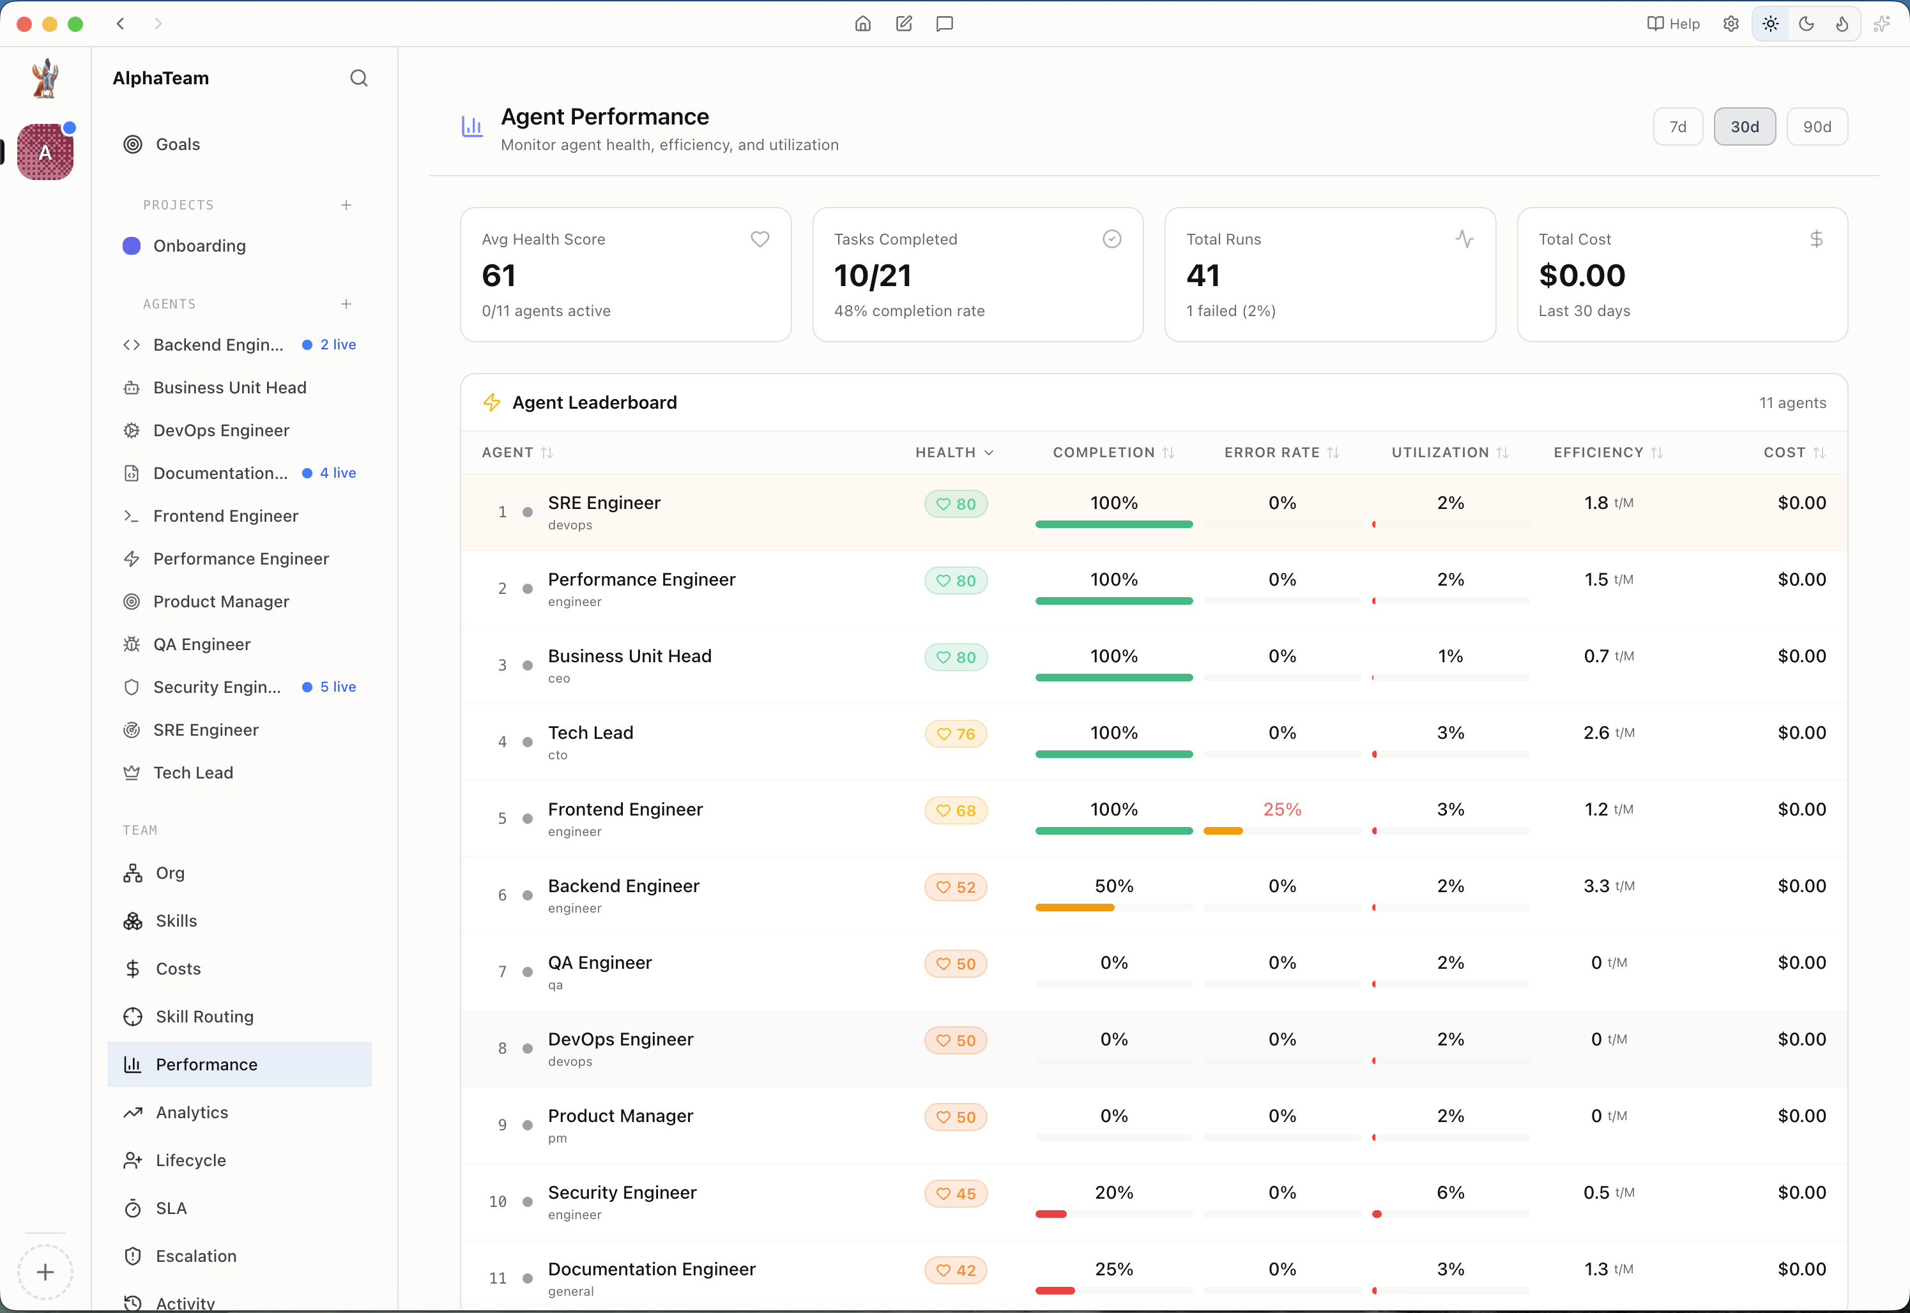This screenshot has height=1313, width=1910.
Task: Add a new agent with the AGENTS plus icon
Action: [346, 303]
